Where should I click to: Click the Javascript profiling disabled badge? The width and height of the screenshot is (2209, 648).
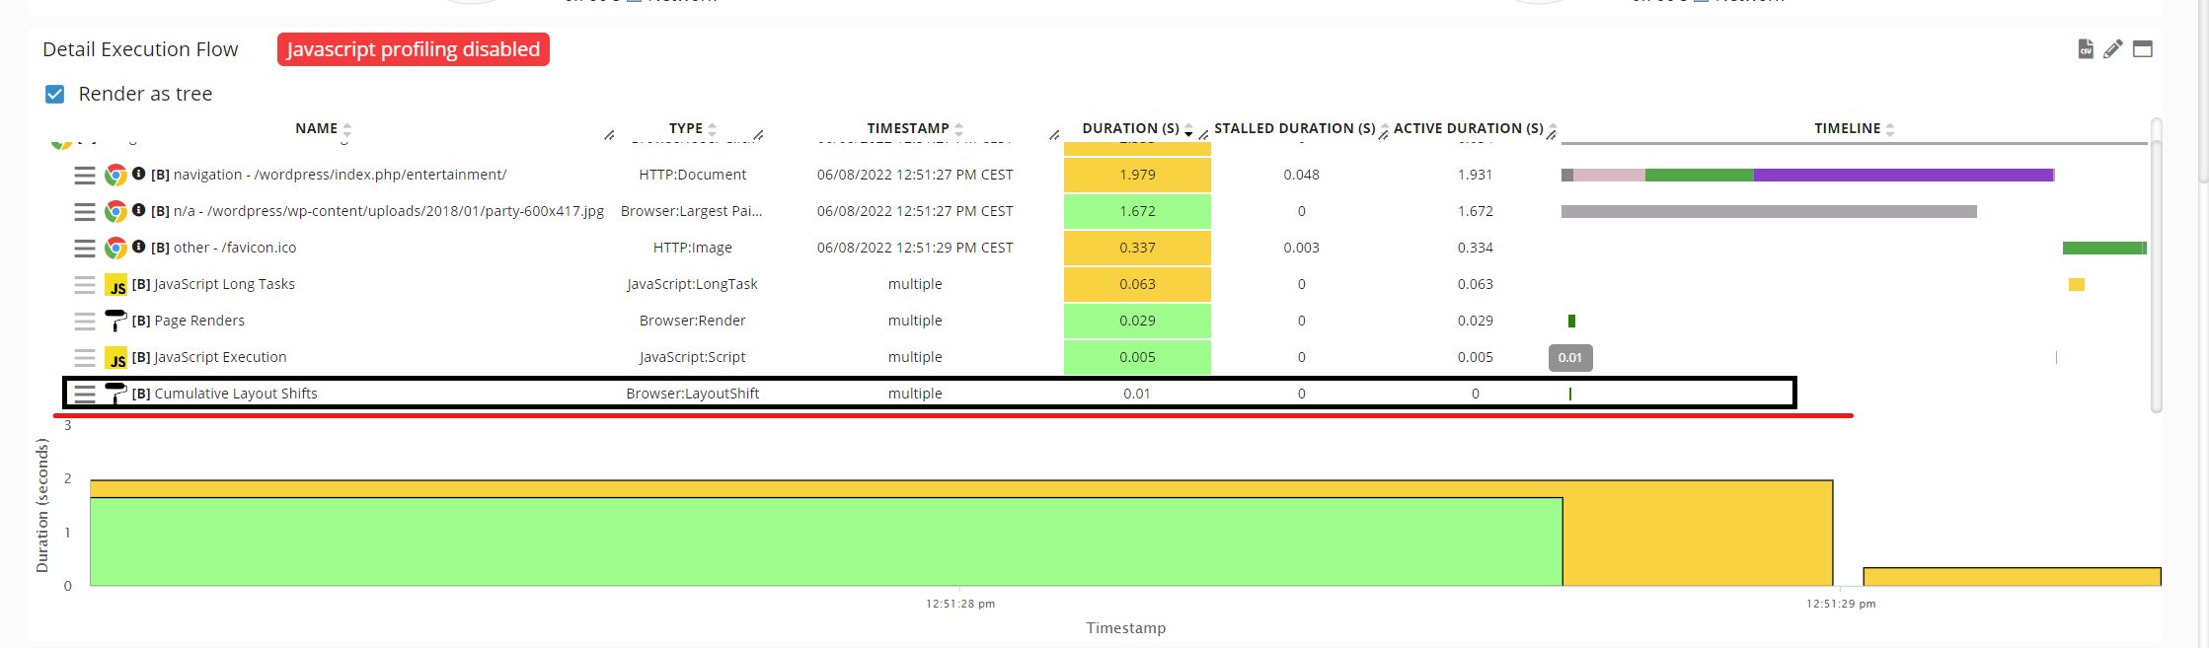(x=413, y=49)
